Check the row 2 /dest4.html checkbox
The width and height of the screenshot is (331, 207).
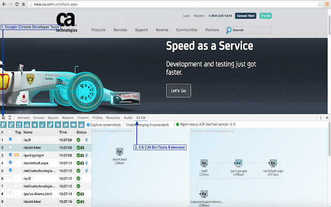click(10, 147)
